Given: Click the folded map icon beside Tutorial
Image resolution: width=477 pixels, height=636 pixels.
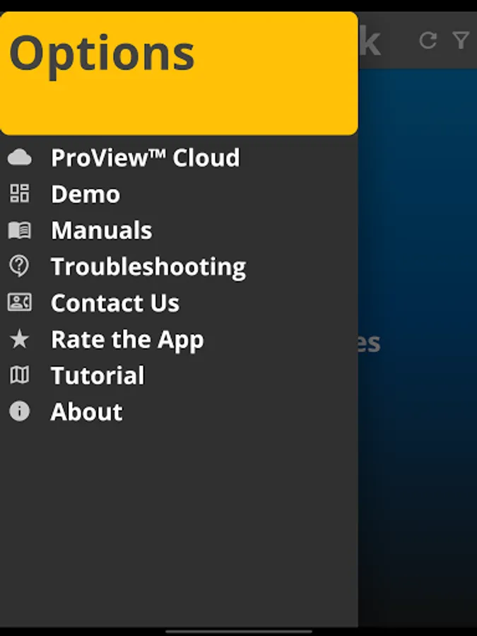Looking at the screenshot, I should tap(20, 375).
